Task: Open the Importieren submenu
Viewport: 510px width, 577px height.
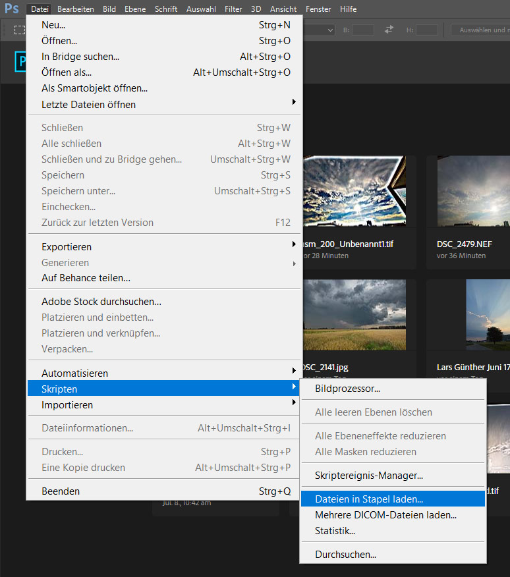Action: [x=163, y=404]
